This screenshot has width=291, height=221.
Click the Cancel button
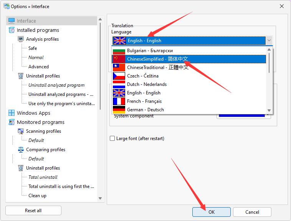pyautogui.click(x=252, y=212)
